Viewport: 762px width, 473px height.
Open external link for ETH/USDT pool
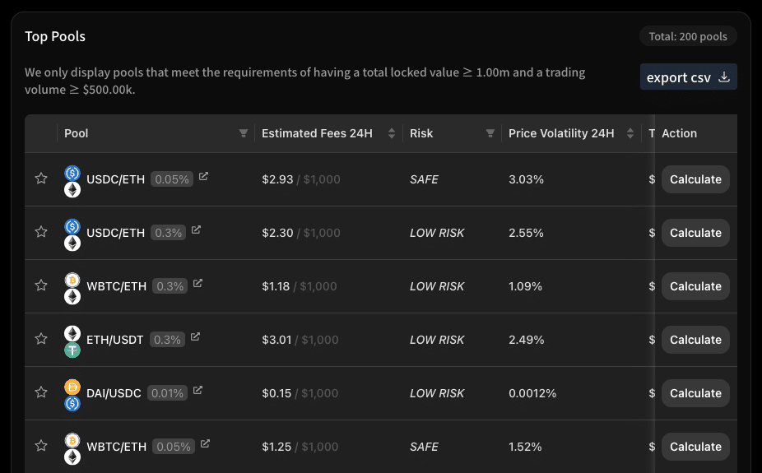pos(195,336)
